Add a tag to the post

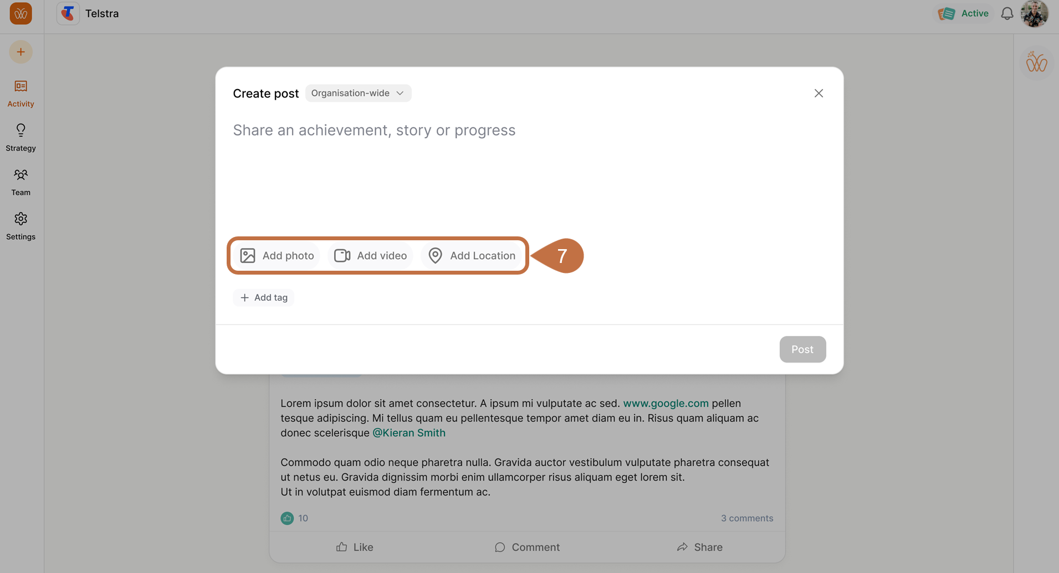264,298
